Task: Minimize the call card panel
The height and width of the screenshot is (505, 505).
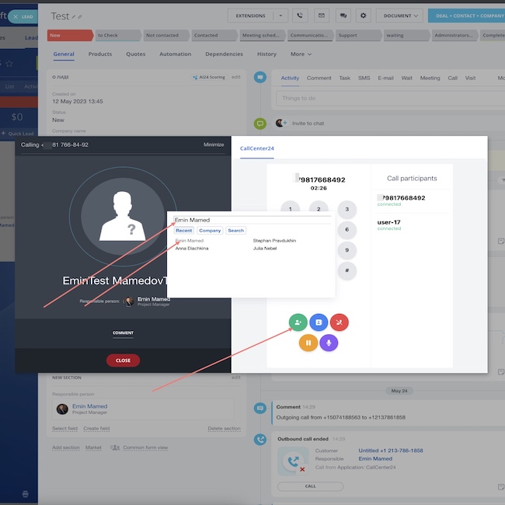Action: coord(214,145)
